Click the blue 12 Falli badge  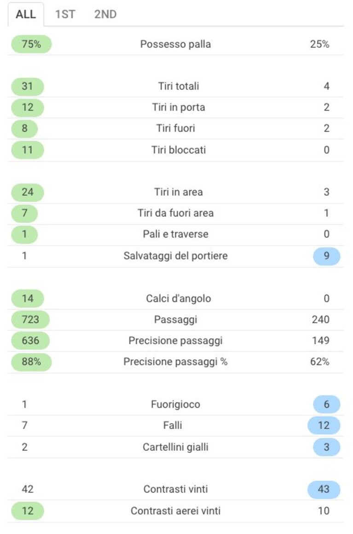[324, 426]
